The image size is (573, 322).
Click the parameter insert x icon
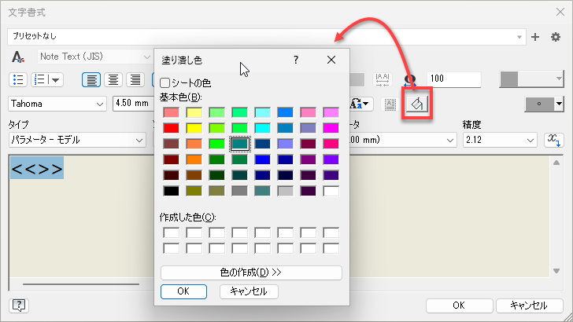(x=554, y=139)
